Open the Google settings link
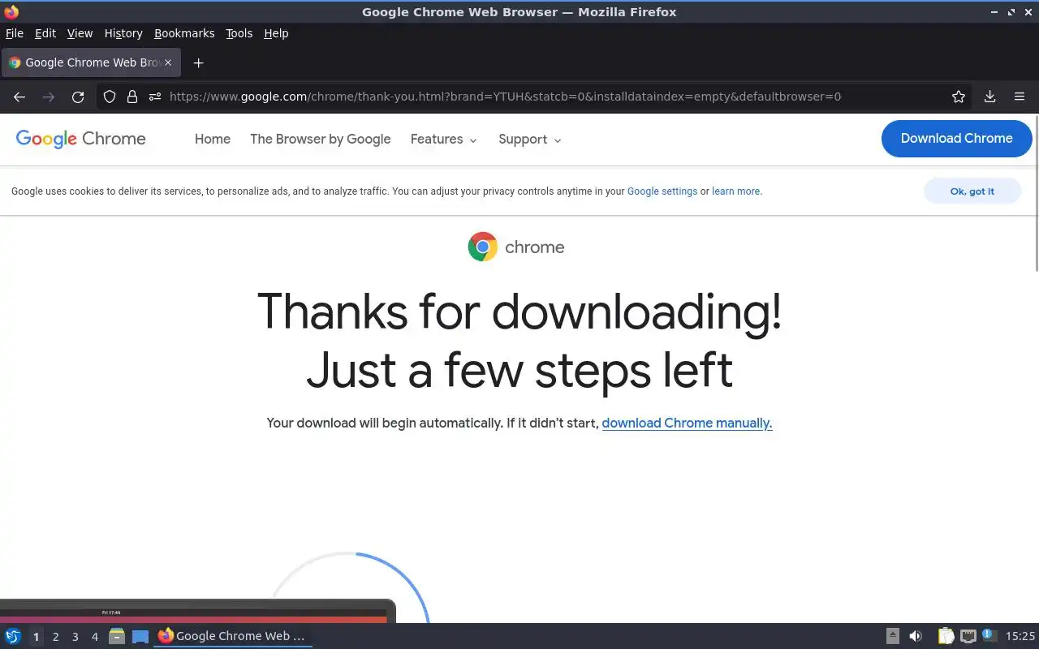Viewport: 1039px width, 649px height. [662, 191]
